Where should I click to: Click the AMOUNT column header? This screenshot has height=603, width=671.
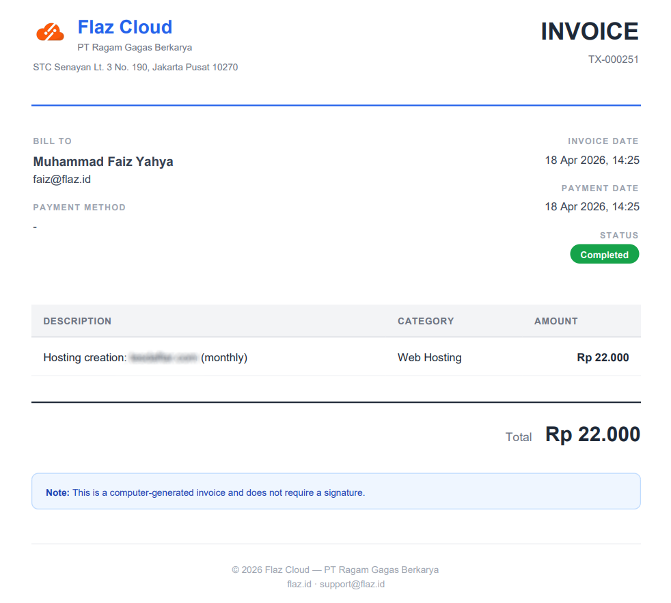pos(556,321)
